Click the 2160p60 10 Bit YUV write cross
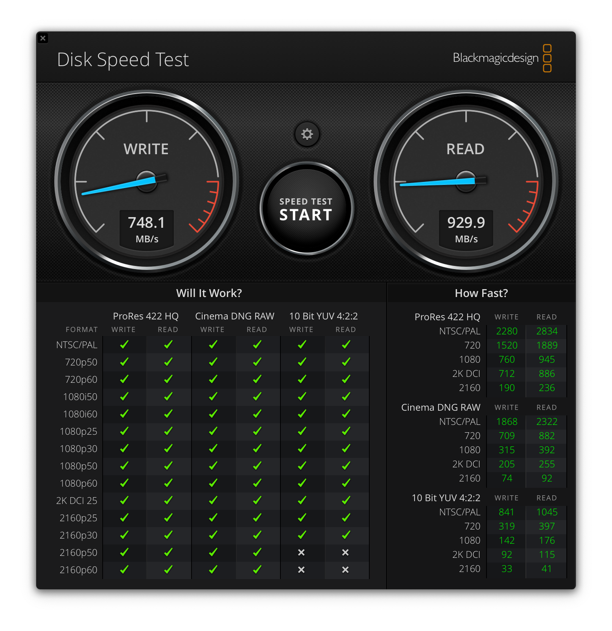 301,570
